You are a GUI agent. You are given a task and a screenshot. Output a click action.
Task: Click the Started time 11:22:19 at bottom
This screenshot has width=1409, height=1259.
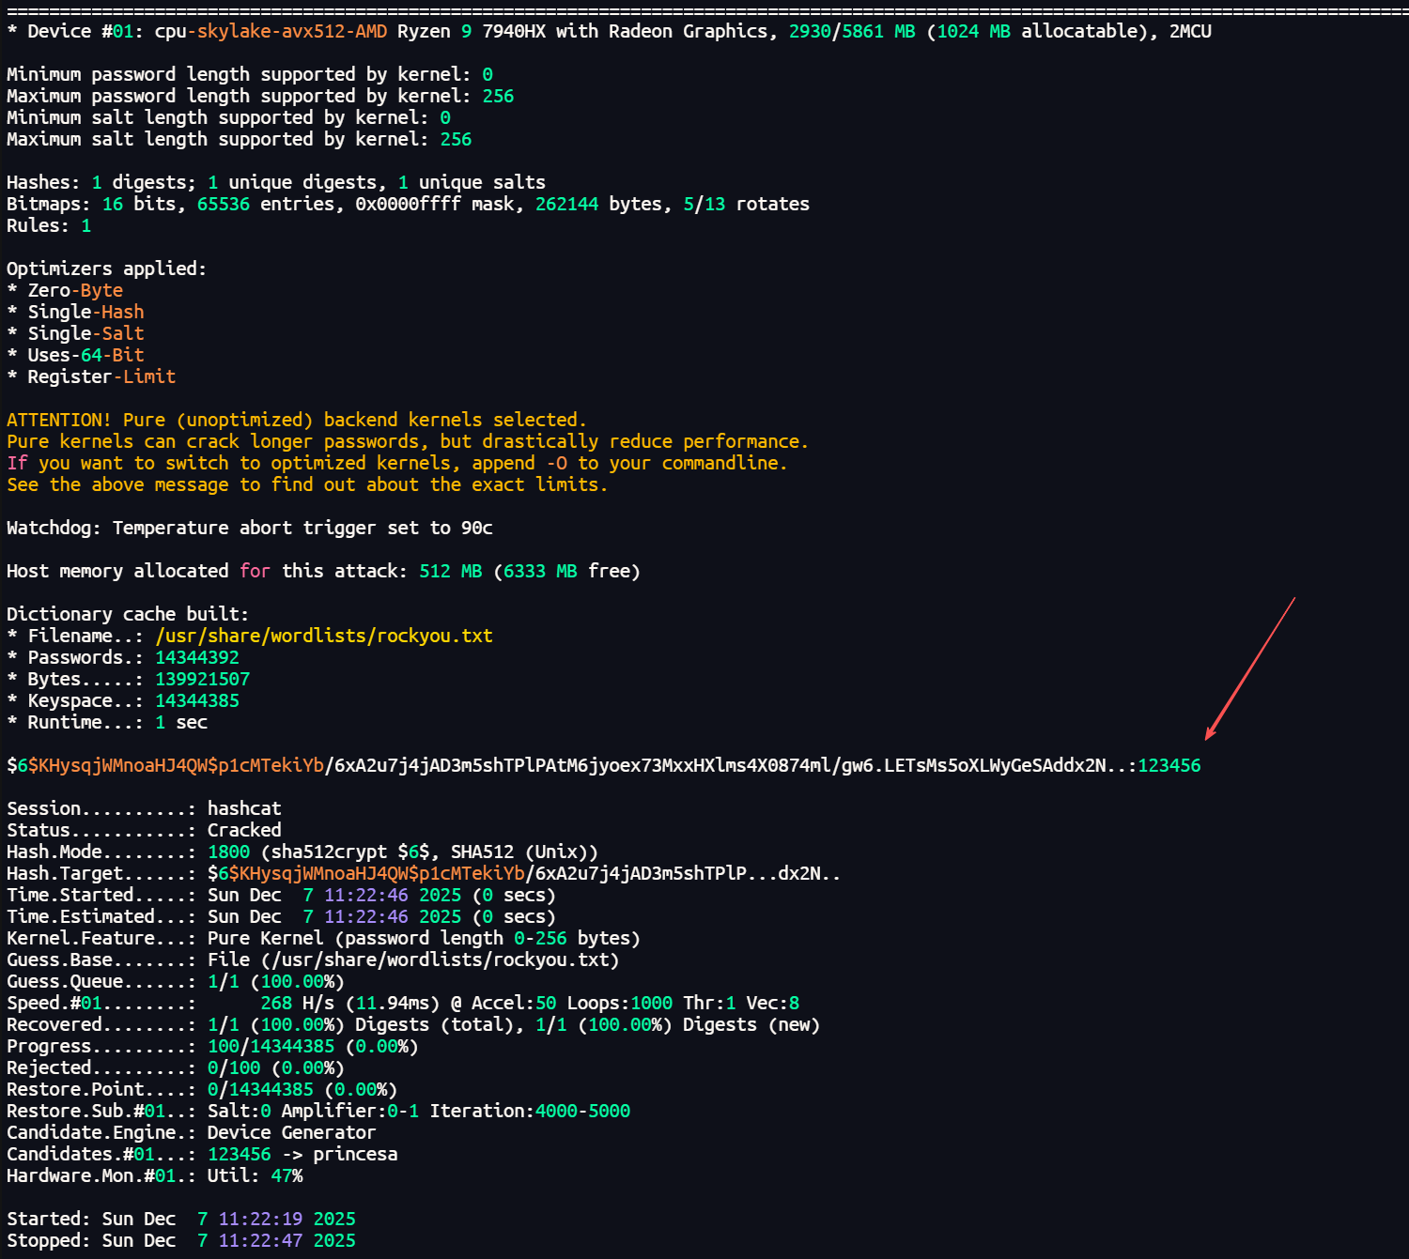coord(260,1219)
